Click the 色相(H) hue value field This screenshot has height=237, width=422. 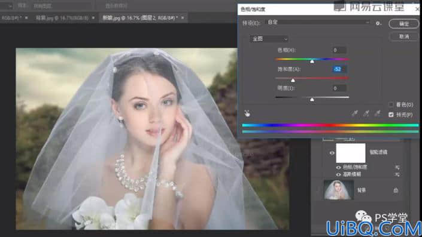click(x=339, y=50)
